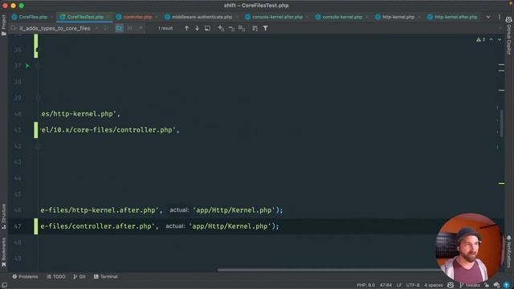
Task: Open the http-kernel.php tab
Action: (x=395, y=17)
